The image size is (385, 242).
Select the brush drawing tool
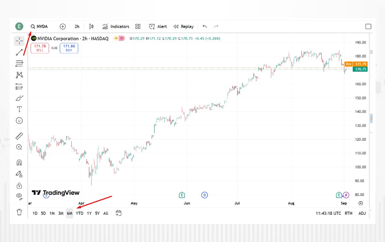19,98
